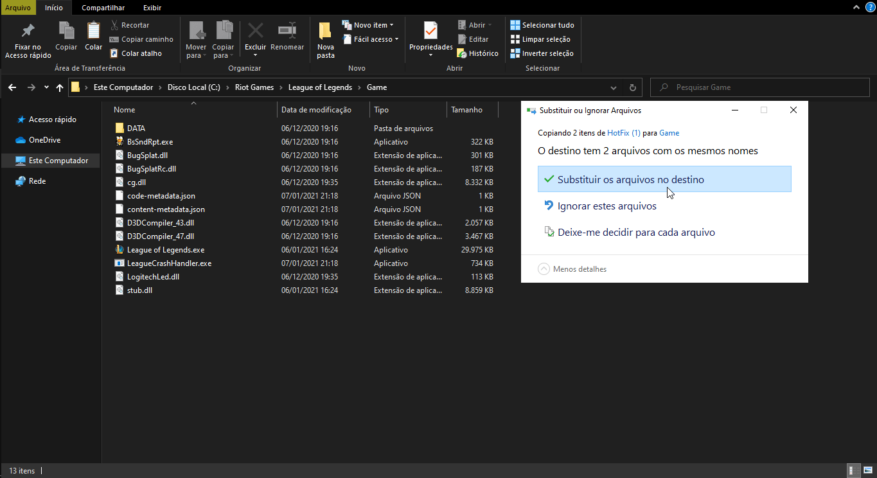
Task: Go back with the back arrow
Action: click(12, 87)
